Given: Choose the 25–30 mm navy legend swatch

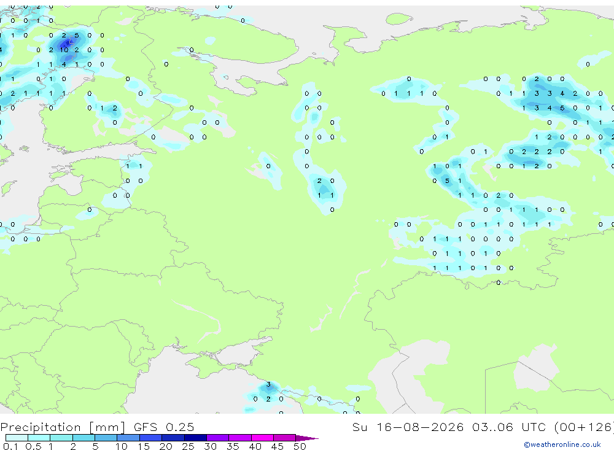Looking at the screenshot, I should click(x=195, y=438).
